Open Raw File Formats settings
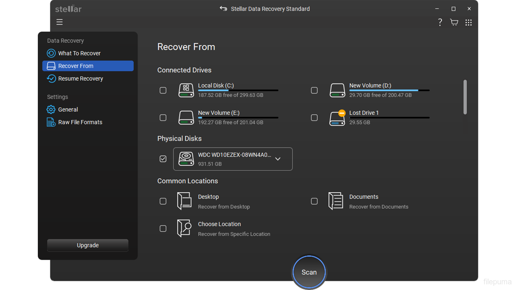Image resolution: width=516 pixels, height=290 pixels. click(x=80, y=122)
